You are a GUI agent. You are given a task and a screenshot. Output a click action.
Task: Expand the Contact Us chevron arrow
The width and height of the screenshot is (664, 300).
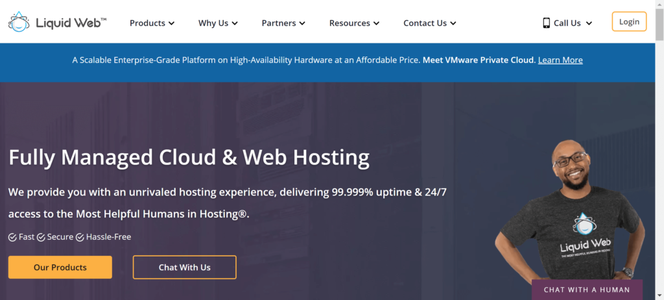pyautogui.click(x=453, y=23)
